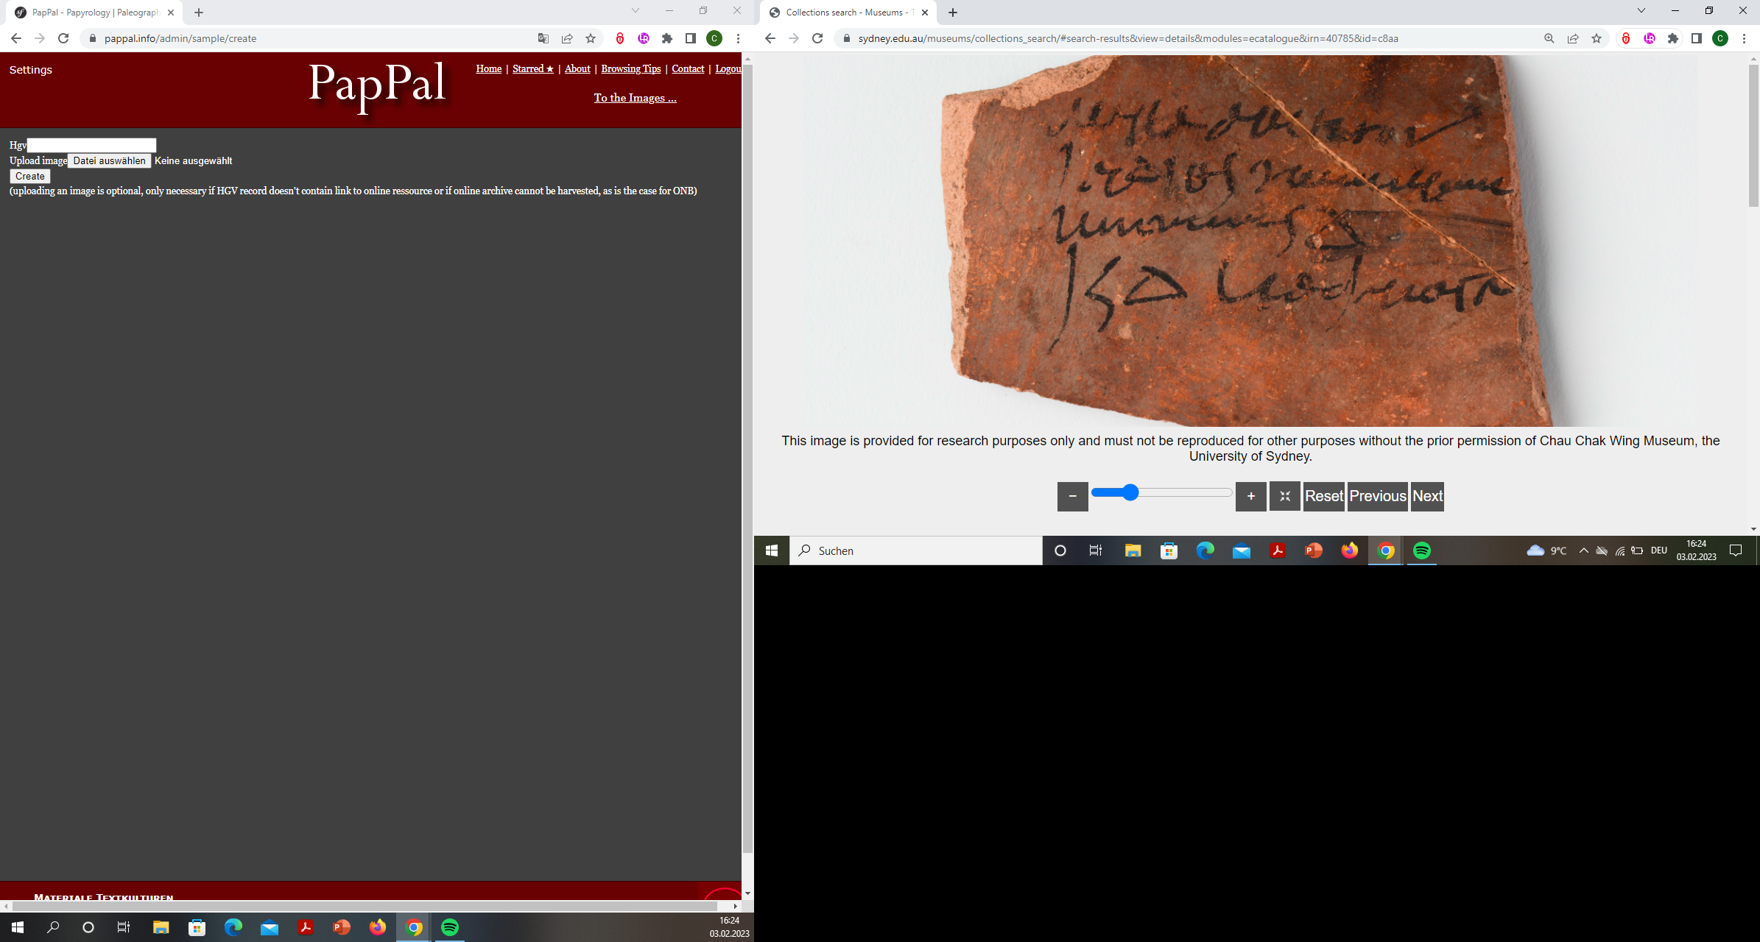The image size is (1760, 942).
Task: Open Microsoft Edge in the upper-right taskbar
Action: tap(1205, 550)
